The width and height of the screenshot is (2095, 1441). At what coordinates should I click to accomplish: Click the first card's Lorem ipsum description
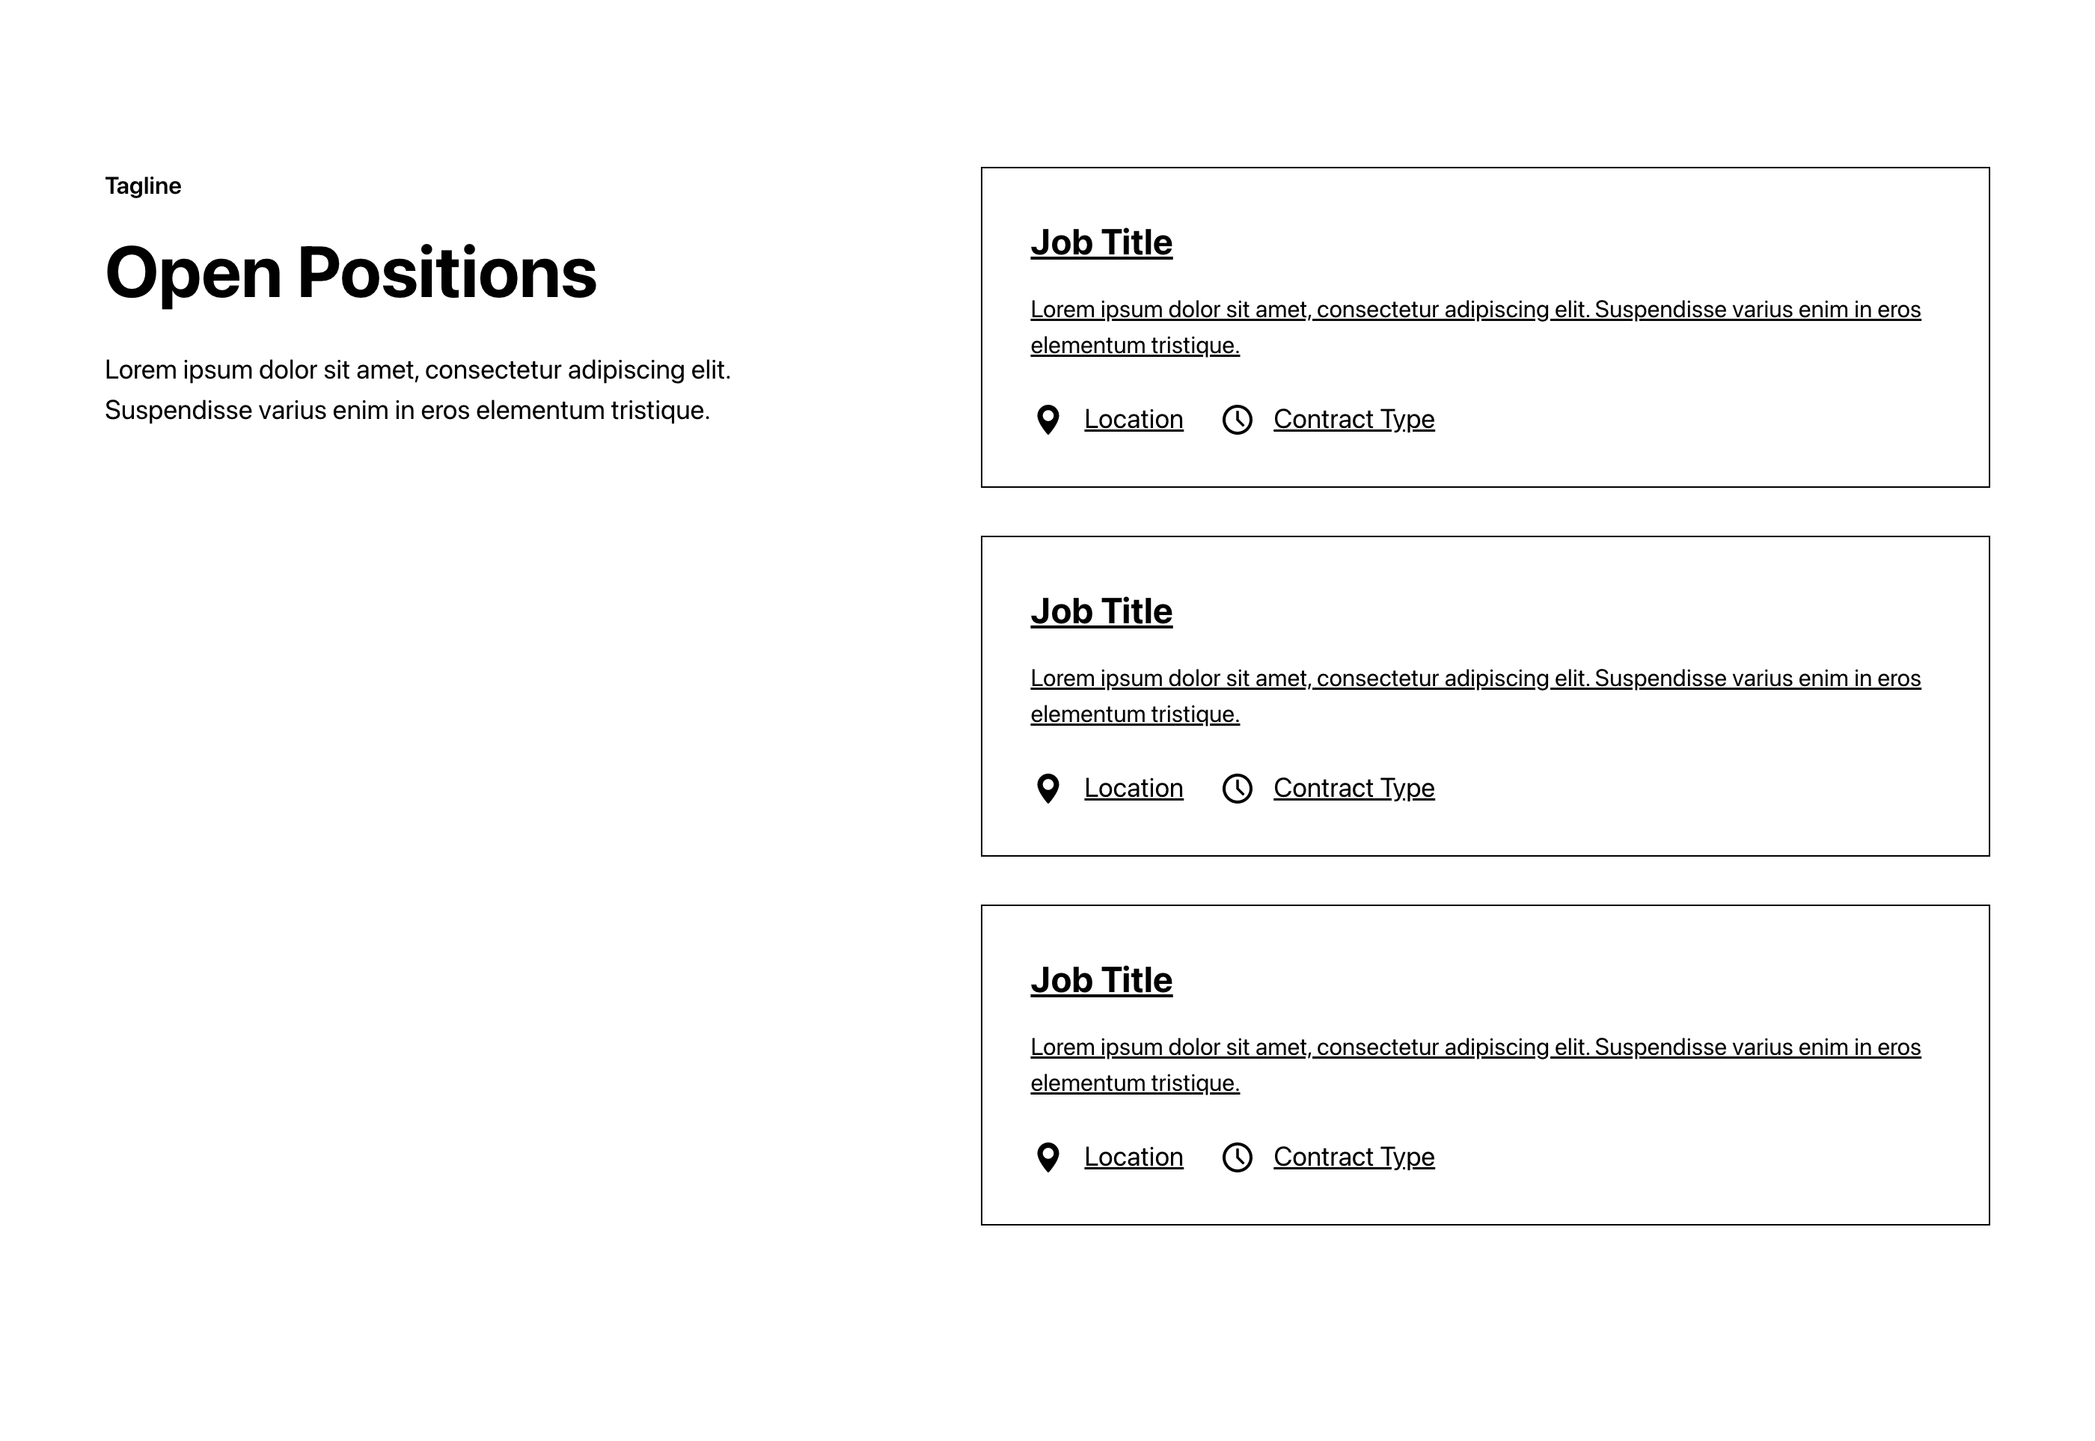coord(1475,327)
